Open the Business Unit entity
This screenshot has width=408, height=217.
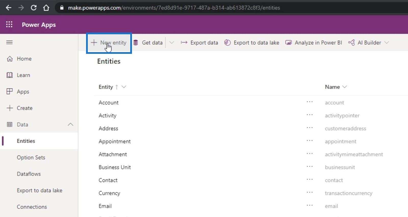(x=115, y=167)
